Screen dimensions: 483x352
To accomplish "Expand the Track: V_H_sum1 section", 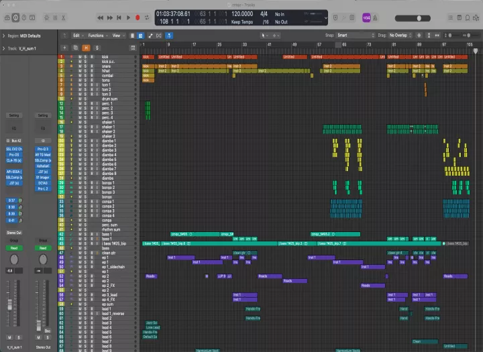I will click(4, 48).
